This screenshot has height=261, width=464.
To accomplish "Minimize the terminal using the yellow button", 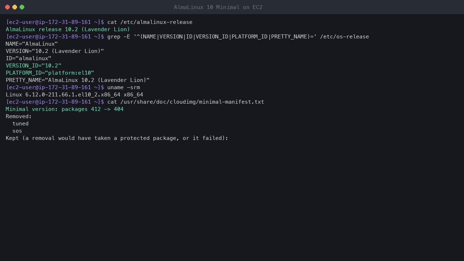I will pyautogui.click(x=14, y=7).
